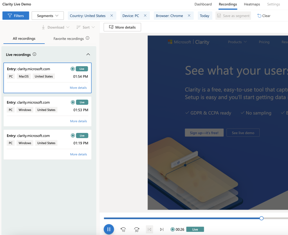Open More details for 01:54 PM recording
Screen dimensions: 288x235
(x=78, y=88)
